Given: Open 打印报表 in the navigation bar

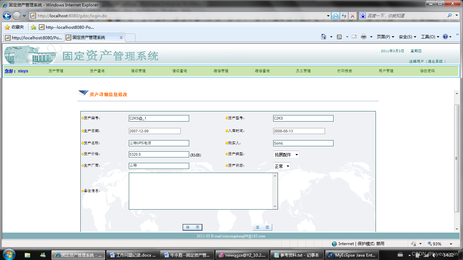Looking at the screenshot, I should 345,71.
